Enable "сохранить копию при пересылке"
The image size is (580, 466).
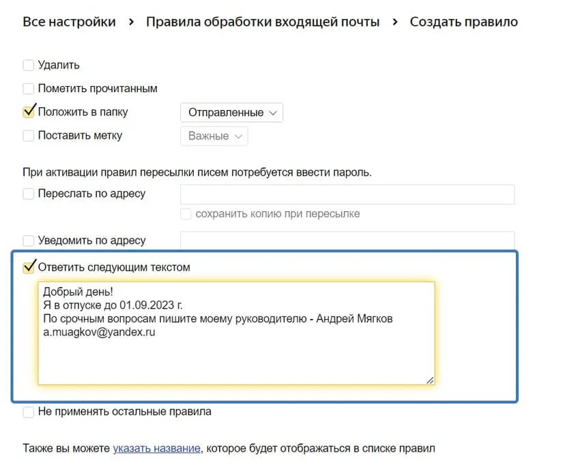pos(186,215)
